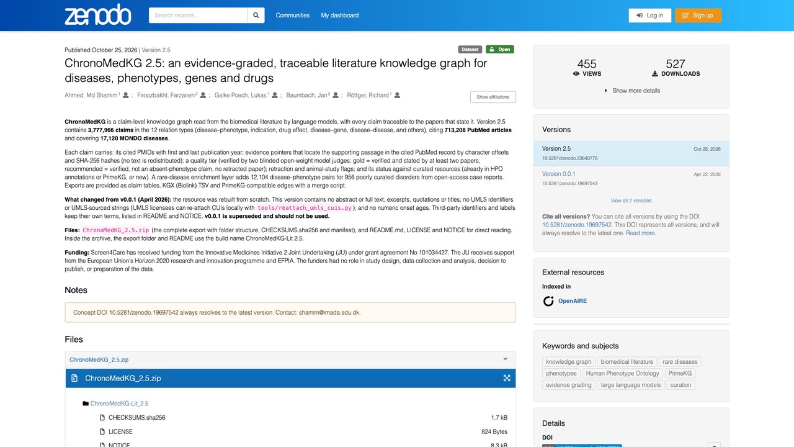Click the knowledge graph keyword tag

tap(569, 362)
